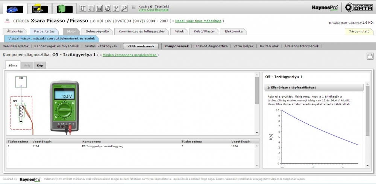Screen dimensions: 376x184
Task: Open the Karbantartás tab
Action: tap(44, 32)
